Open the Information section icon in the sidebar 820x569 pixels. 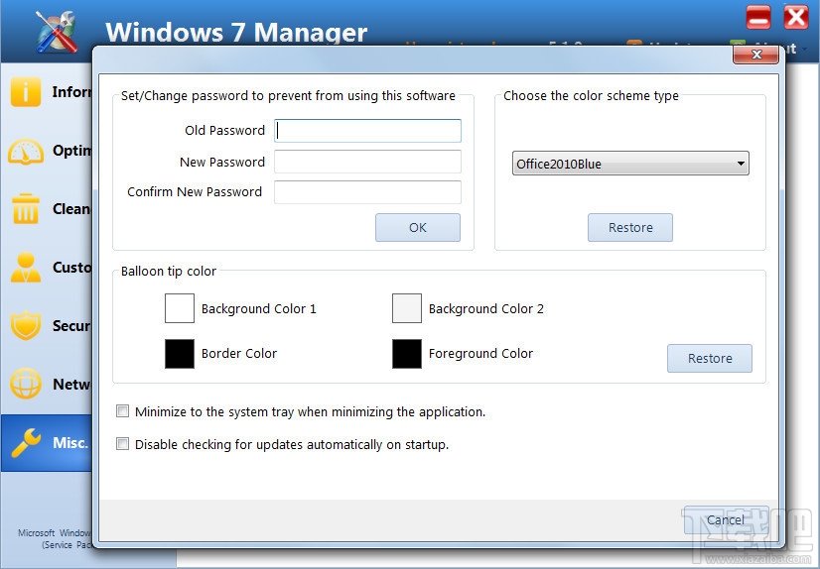[25, 92]
